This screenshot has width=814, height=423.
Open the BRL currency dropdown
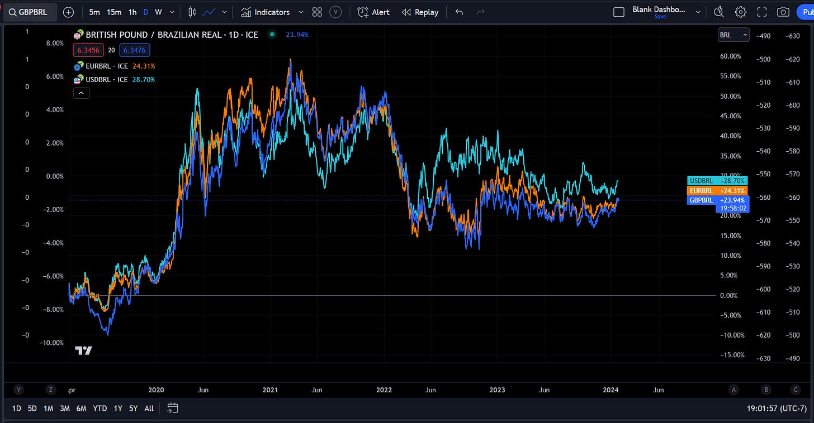pyautogui.click(x=733, y=35)
